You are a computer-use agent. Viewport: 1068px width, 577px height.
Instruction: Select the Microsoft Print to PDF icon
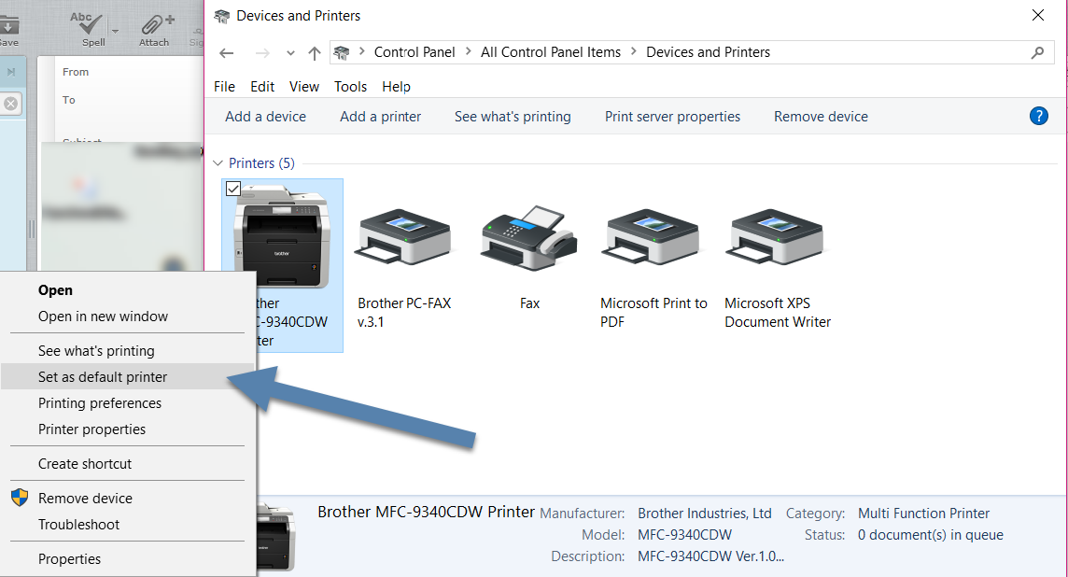tap(650, 237)
